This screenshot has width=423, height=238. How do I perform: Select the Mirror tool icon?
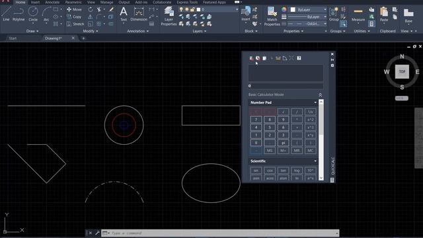click(x=90, y=17)
